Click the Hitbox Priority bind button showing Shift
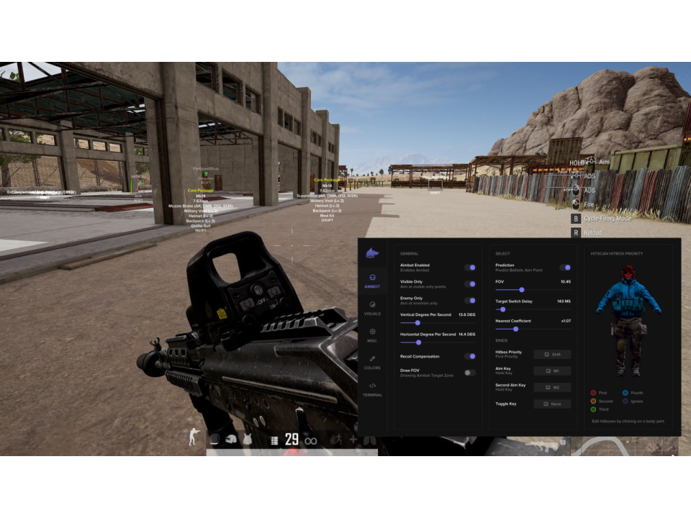Screen dimensions: 691x518 pyautogui.click(x=552, y=354)
